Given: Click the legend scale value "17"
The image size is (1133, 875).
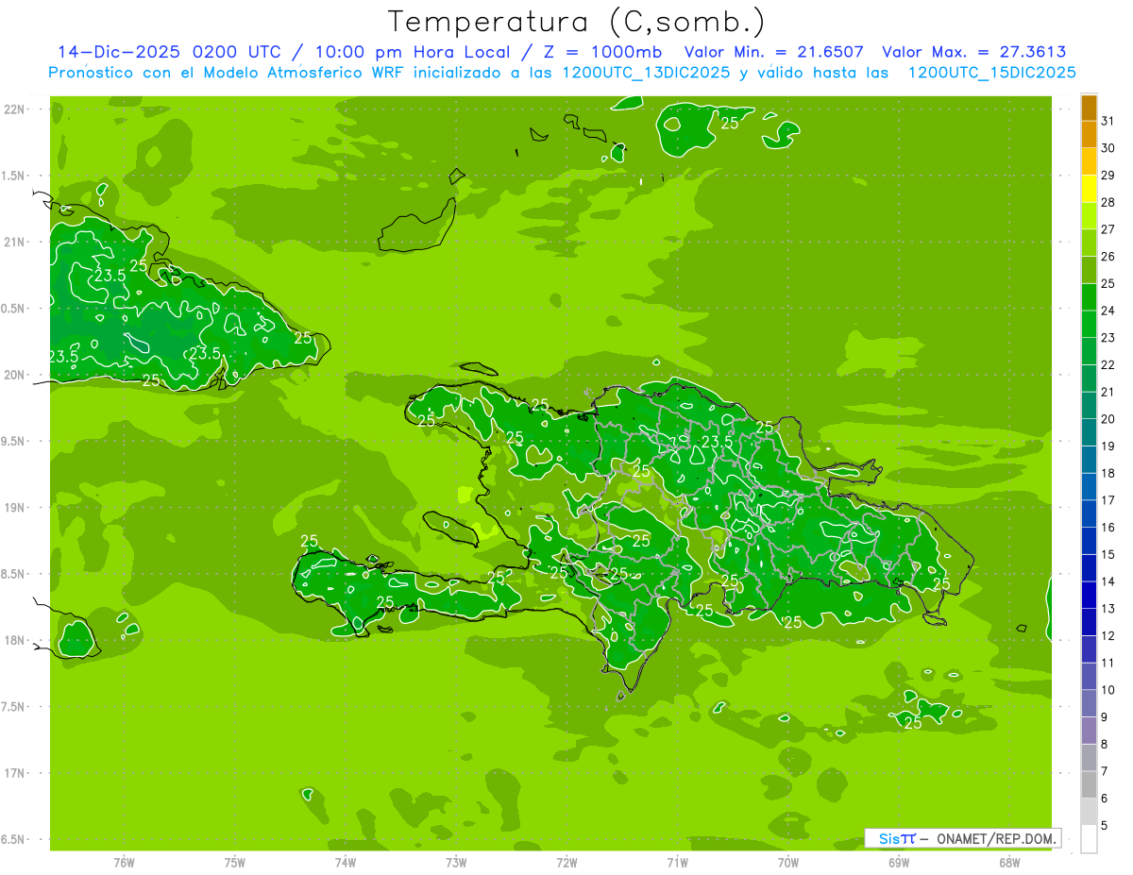Looking at the screenshot, I should tap(1108, 500).
